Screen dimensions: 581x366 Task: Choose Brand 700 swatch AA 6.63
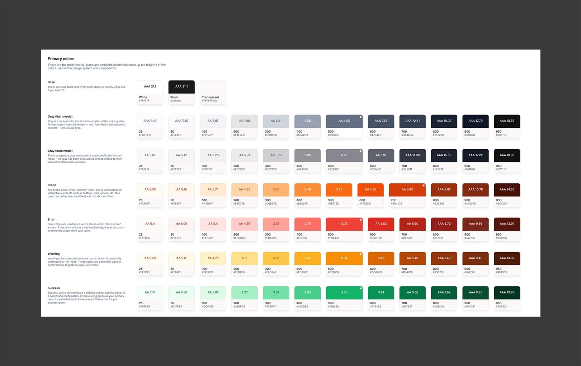pyautogui.click(x=407, y=195)
